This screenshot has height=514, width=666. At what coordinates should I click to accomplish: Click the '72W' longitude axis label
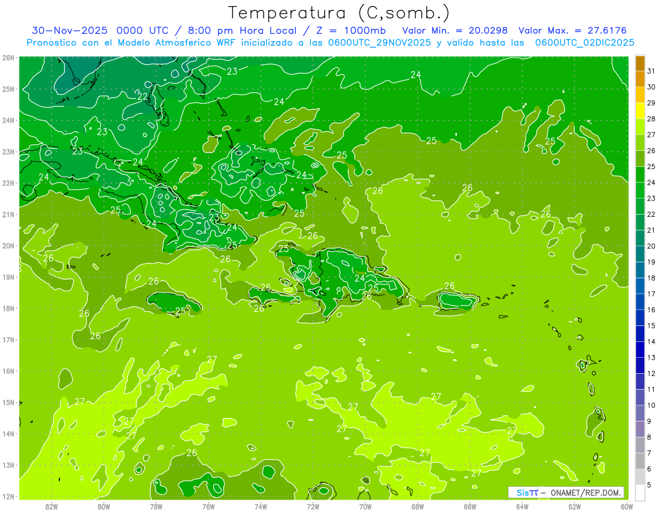tap(313, 506)
